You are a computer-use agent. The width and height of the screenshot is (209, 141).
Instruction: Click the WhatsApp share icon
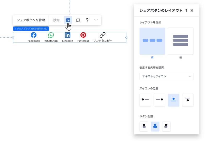pos(51,35)
